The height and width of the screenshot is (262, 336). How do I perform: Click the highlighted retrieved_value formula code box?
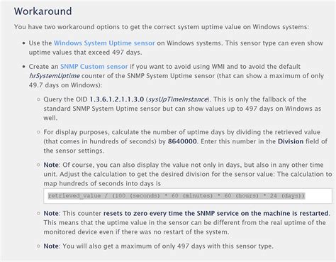coord(188,196)
